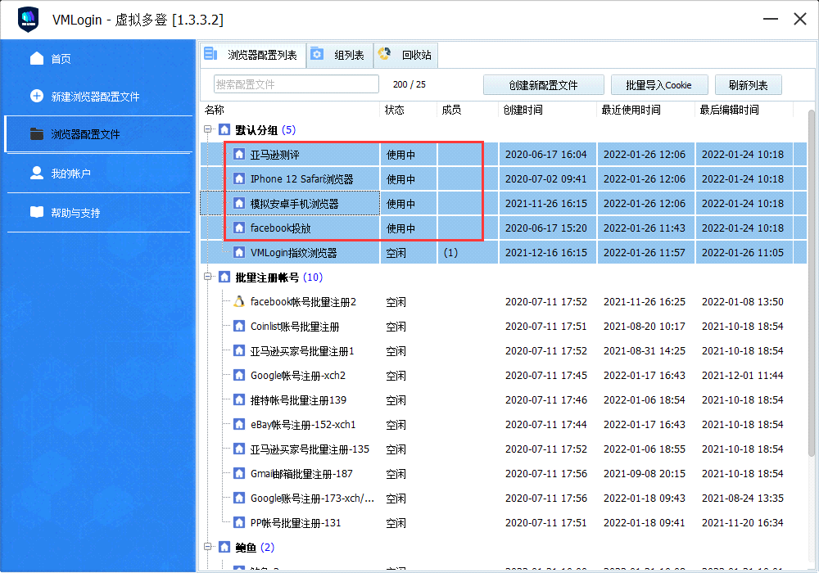
Task: Click the icon of IPhone 12 Safari浏览器
Action: pos(239,178)
